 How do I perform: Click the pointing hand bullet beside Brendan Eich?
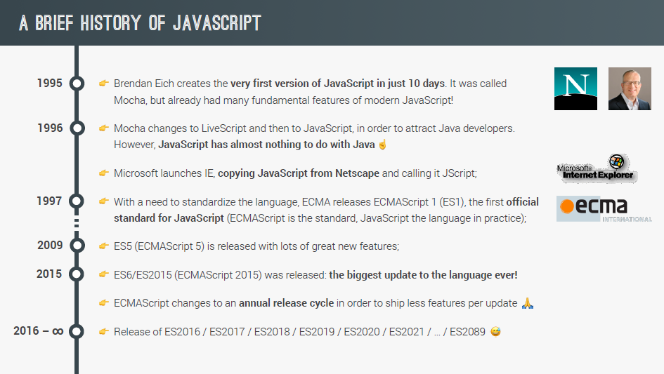pyautogui.click(x=104, y=84)
